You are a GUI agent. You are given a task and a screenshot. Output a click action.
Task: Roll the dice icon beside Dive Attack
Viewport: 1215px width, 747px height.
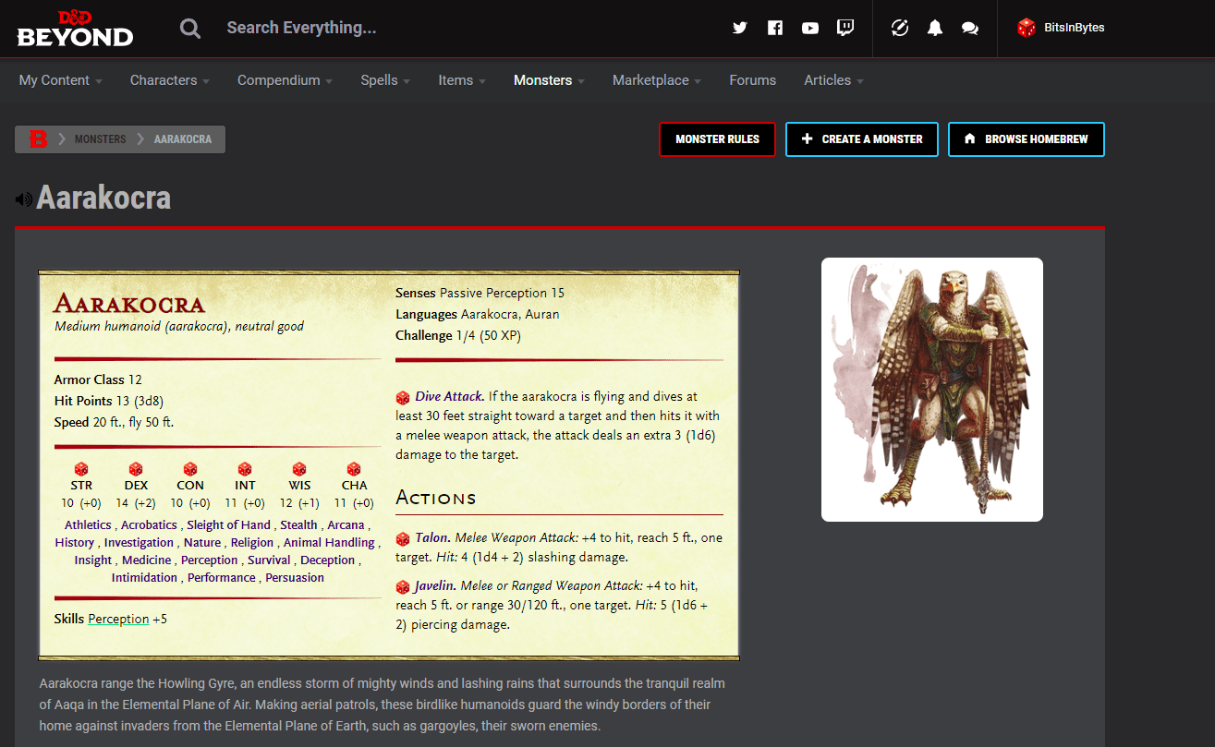[x=403, y=396]
